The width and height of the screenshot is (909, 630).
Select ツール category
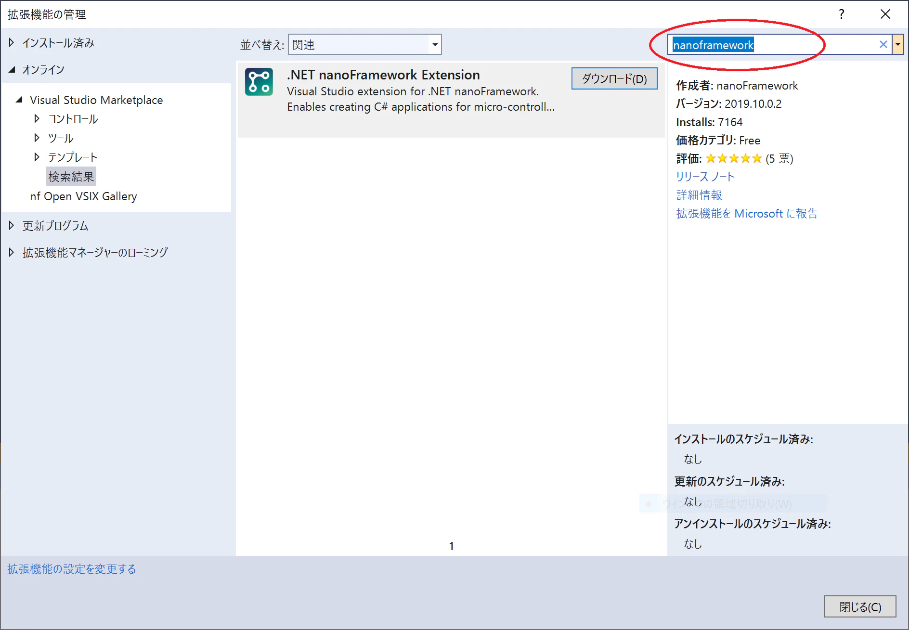click(x=61, y=138)
